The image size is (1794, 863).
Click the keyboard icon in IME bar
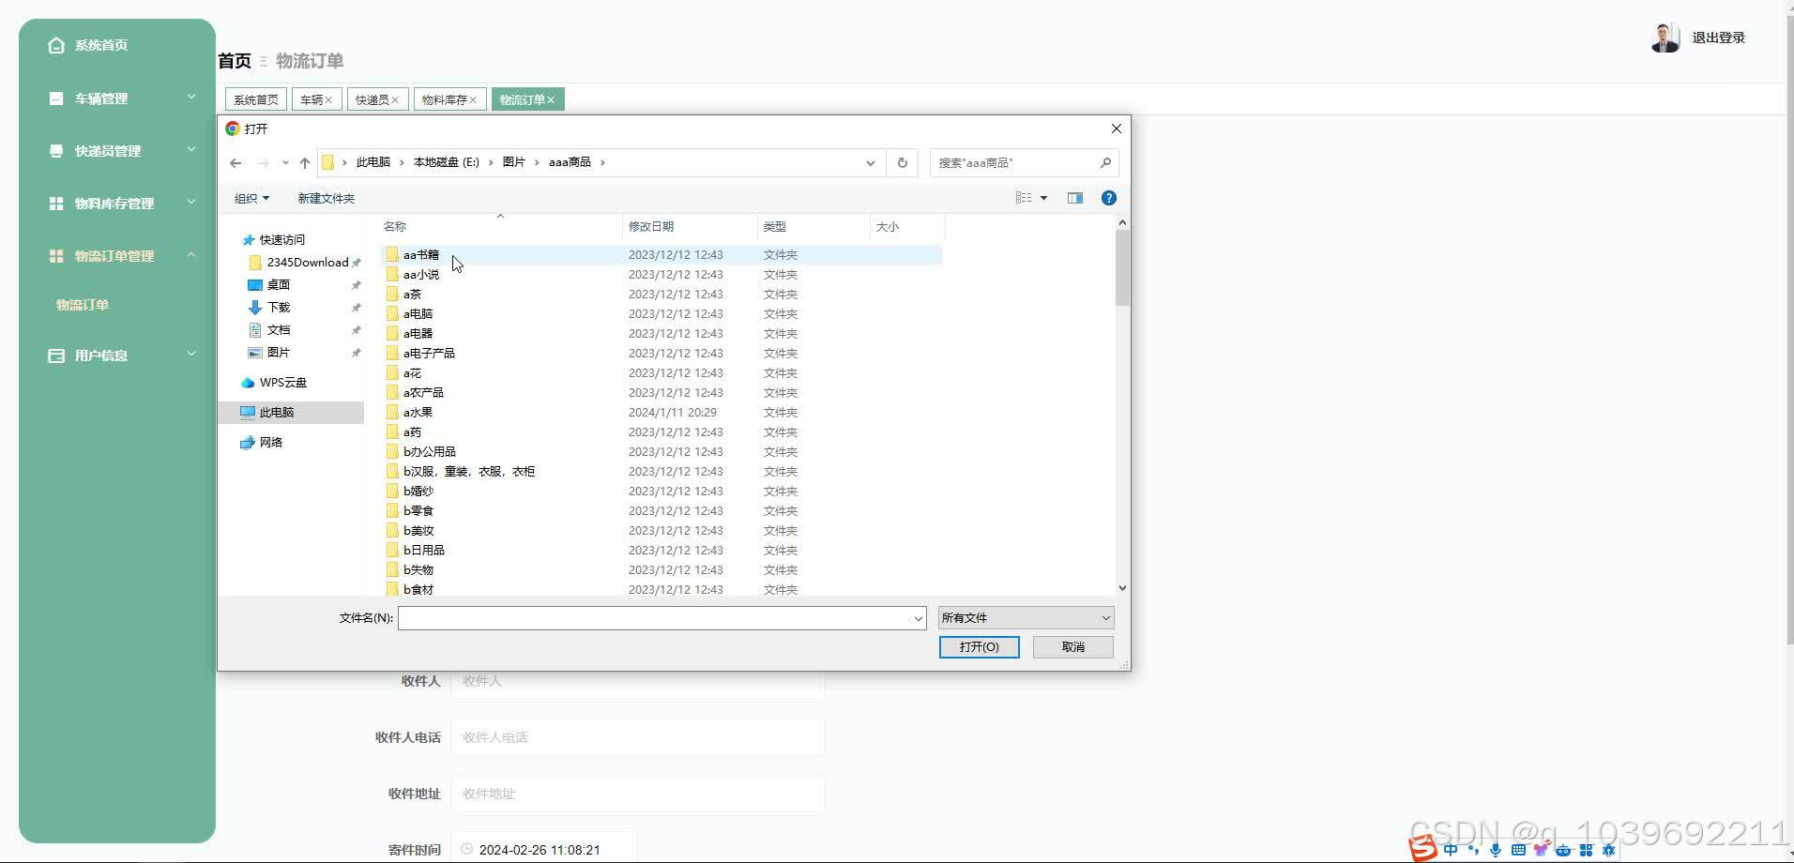1518,850
